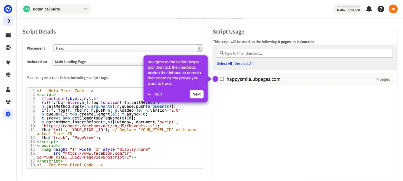Open the JO user avatar menu
403x181 pixels.
[x=393, y=9]
